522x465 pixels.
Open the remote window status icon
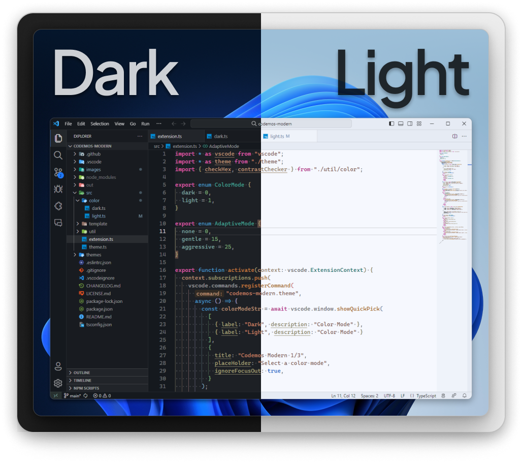pos(55,396)
